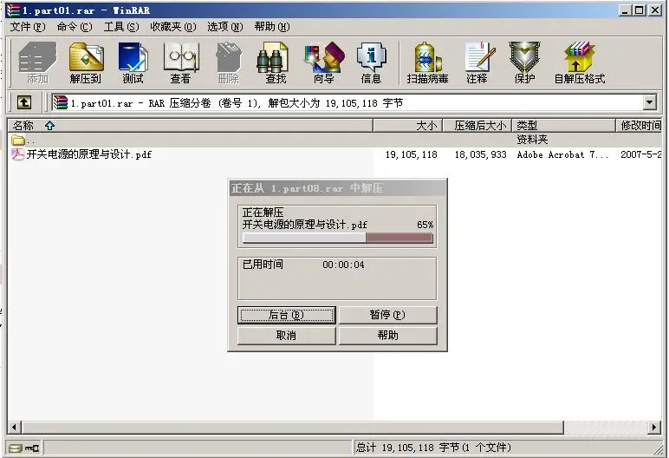Click the 扫描病毒 (Virus Scan) icon
Viewport: 669px width, 458px height.
[x=427, y=62]
